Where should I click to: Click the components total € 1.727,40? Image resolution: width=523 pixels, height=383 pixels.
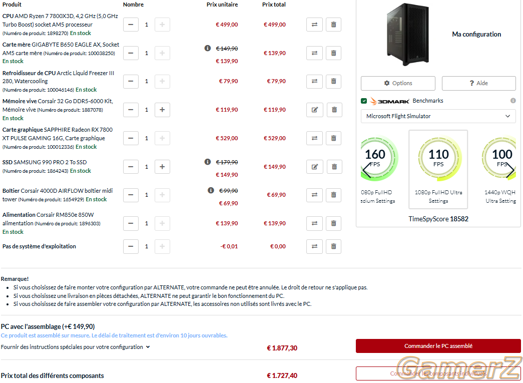[x=282, y=376]
